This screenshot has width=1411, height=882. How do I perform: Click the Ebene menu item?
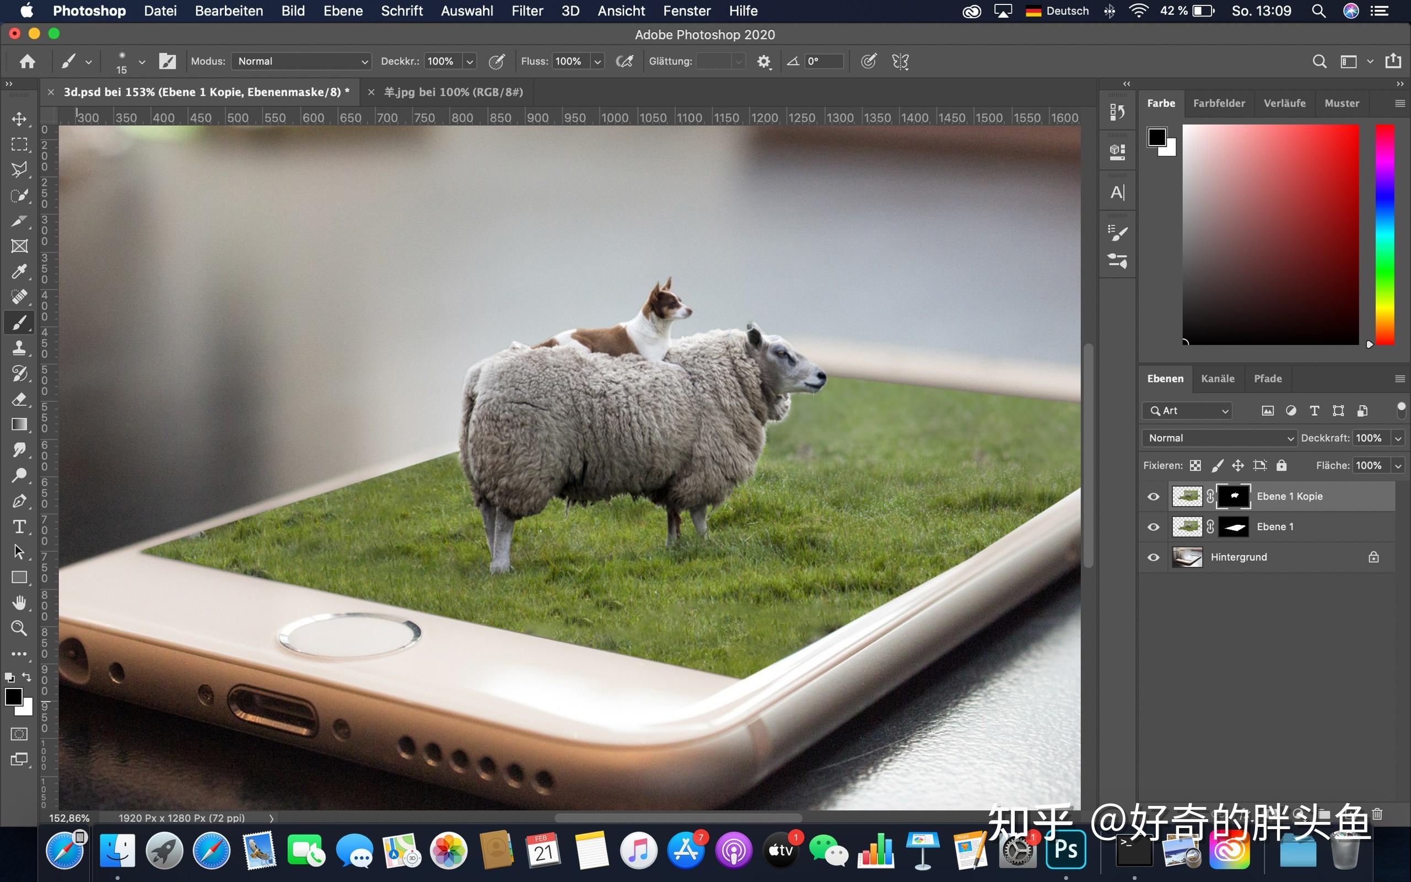344,11
